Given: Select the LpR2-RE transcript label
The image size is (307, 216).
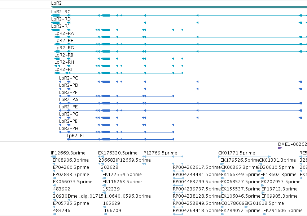Looking at the screenshot, I should click(64, 41).
